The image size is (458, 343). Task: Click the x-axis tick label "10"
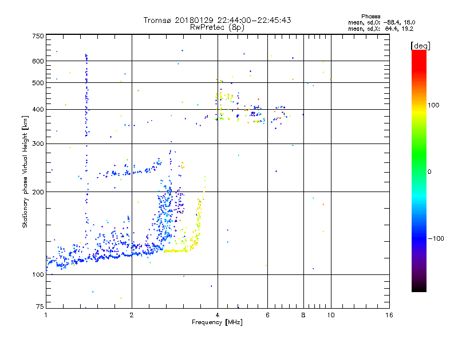tap(331, 315)
